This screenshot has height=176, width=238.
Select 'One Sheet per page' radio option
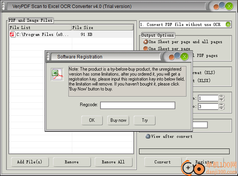167,48
